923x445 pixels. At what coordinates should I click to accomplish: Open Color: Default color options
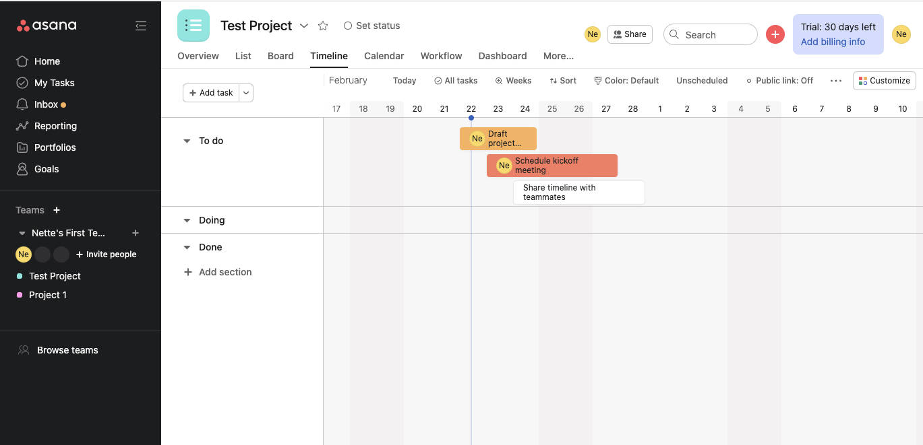tap(626, 81)
